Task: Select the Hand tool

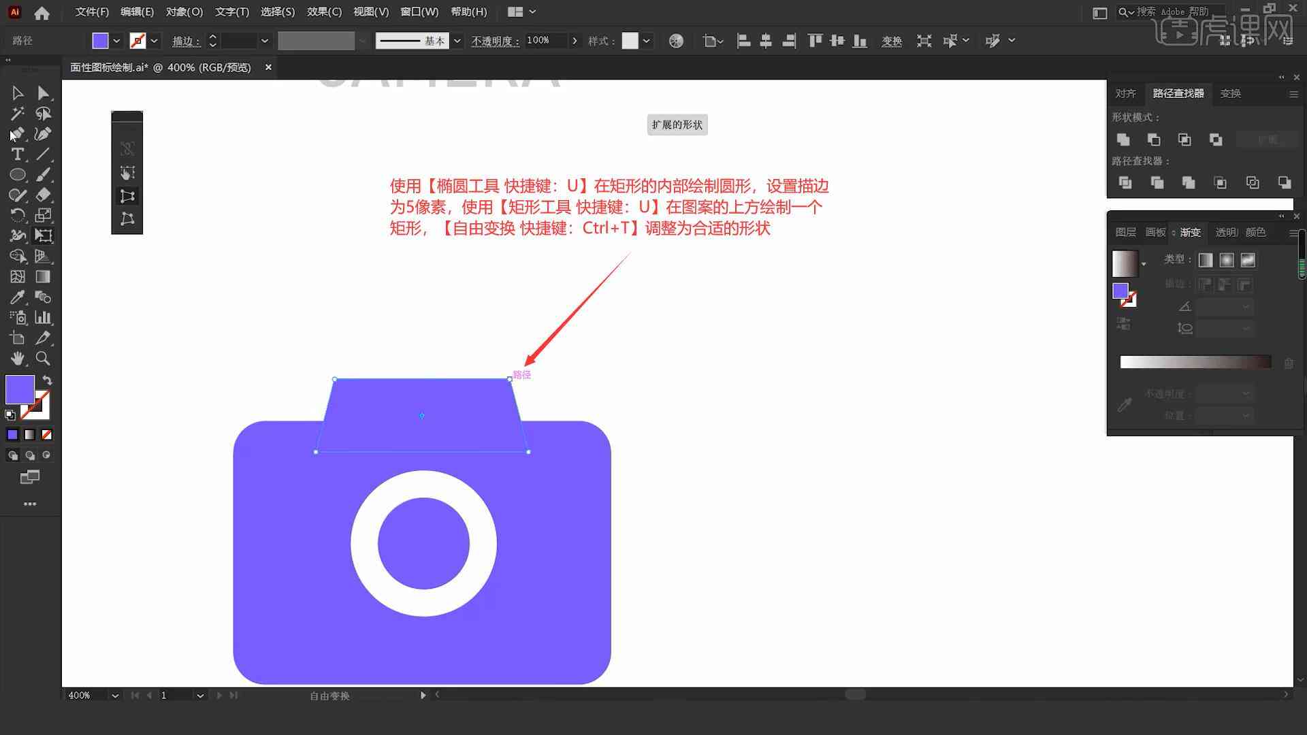Action: [17, 358]
